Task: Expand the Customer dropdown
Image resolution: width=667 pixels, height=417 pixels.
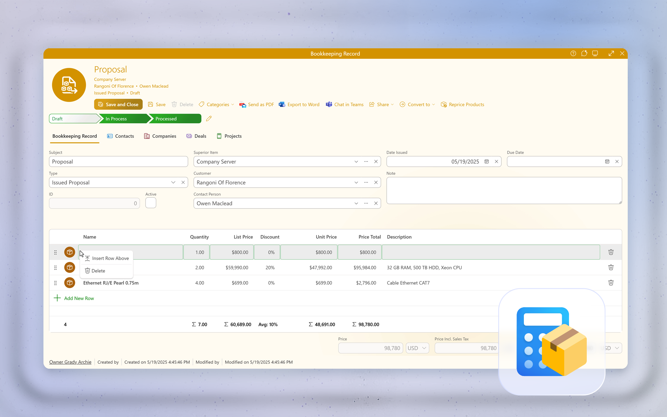Action: tap(356, 182)
